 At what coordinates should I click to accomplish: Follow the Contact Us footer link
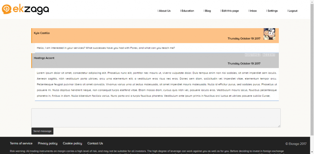(x=95, y=143)
